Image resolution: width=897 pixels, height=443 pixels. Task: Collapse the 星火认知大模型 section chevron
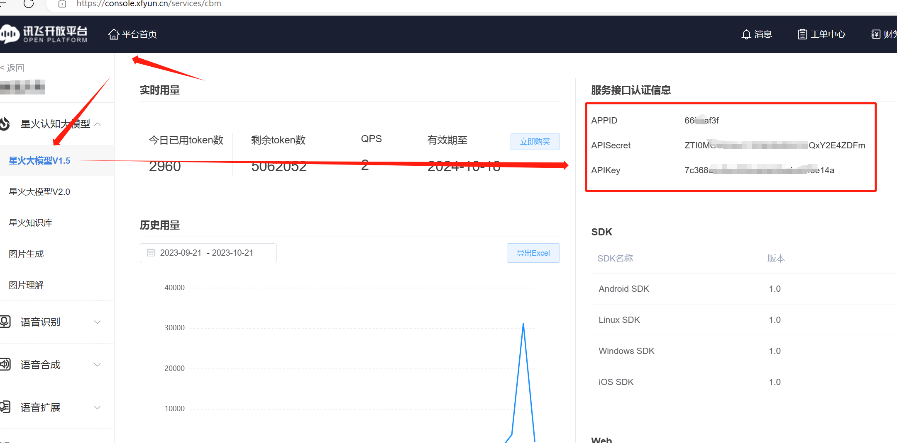(98, 124)
